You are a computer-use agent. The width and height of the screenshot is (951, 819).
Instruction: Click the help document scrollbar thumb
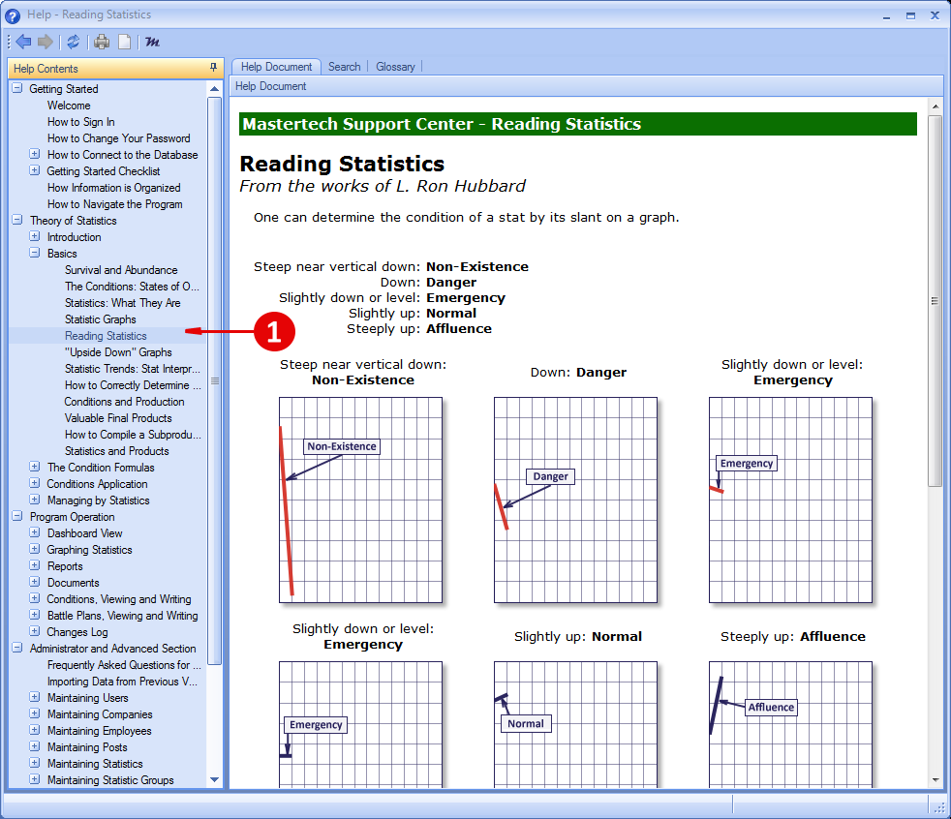[936, 301]
